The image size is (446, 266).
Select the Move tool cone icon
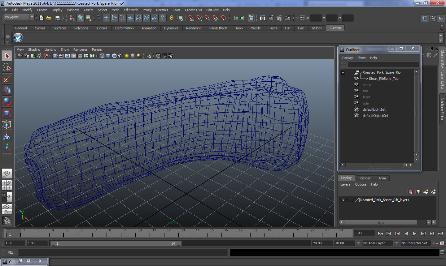click(x=7, y=90)
